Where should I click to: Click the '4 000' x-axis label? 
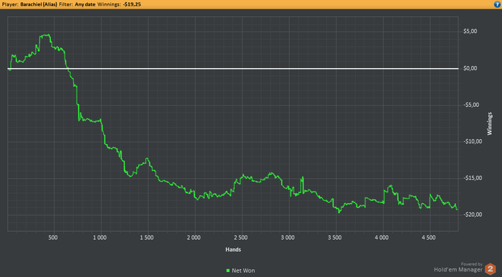[x=382, y=238]
